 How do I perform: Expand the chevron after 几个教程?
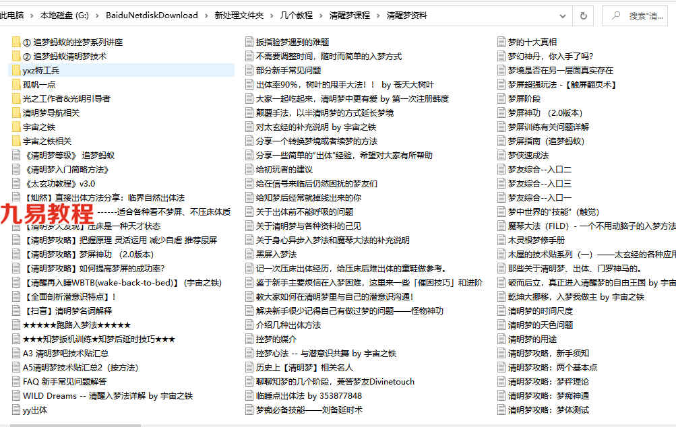point(321,16)
